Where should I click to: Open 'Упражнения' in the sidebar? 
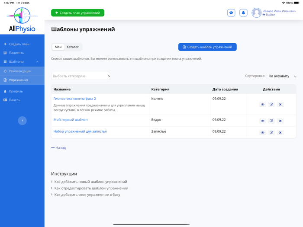[x=22, y=80]
